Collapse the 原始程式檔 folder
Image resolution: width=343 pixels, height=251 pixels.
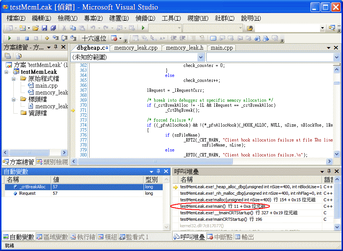point(14,79)
